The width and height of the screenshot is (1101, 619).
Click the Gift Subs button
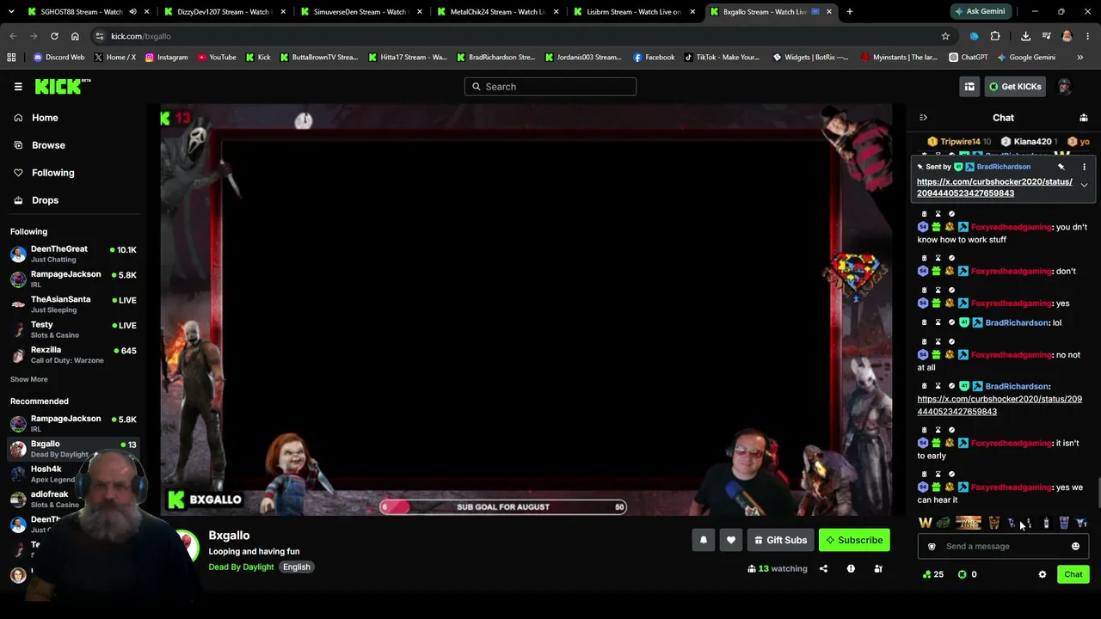[x=781, y=540]
